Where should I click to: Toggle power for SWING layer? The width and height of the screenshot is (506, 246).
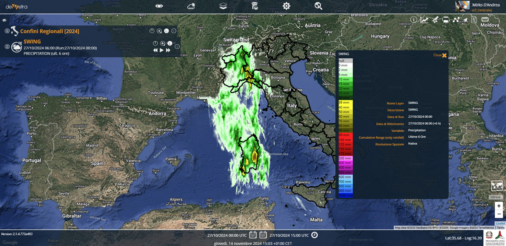pyautogui.click(x=155, y=43)
